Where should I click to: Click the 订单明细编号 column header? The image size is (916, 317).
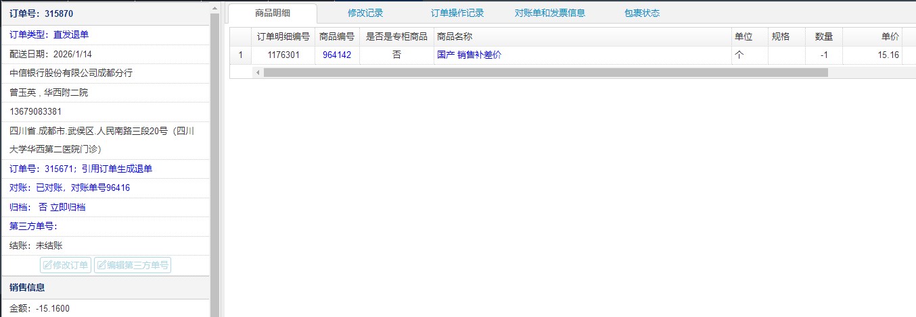point(283,36)
